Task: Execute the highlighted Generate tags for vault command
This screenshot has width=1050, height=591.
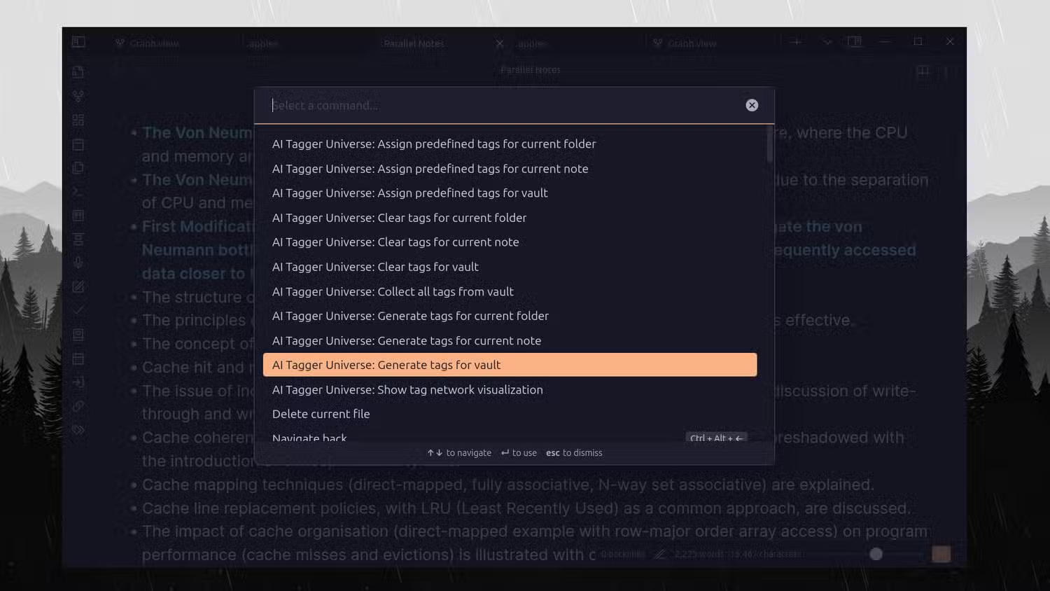Action: pos(386,364)
